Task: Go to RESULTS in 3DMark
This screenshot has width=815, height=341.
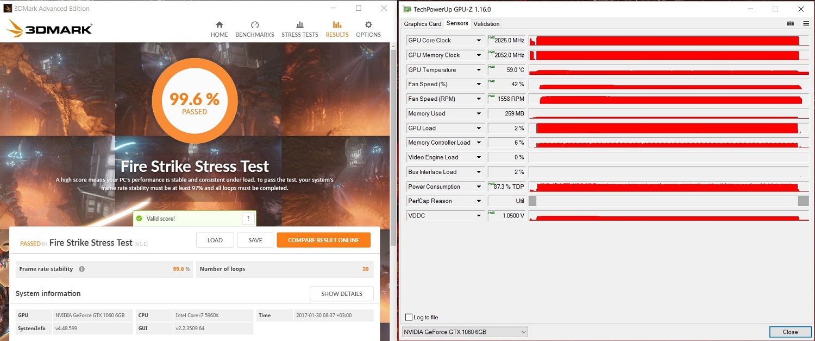Action: pos(337,29)
